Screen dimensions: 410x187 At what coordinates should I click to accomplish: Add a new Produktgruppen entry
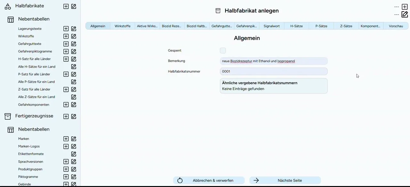click(x=66, y=169)
